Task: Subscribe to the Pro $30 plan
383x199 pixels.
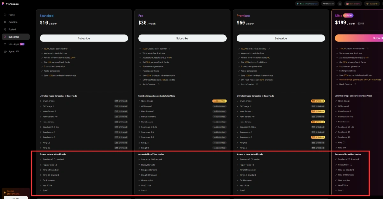Action: click(182, 38)
